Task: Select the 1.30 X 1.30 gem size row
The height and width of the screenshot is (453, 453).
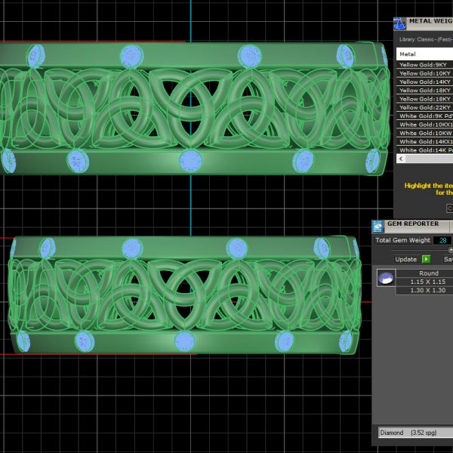Action: point(427,291)
